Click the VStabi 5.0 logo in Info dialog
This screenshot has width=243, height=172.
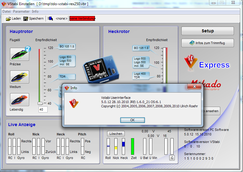74,103
